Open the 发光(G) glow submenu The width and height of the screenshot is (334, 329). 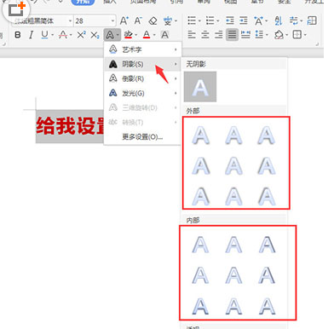tap(142, 93)
